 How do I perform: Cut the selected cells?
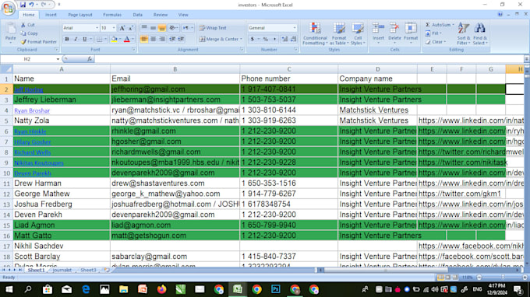pos(28,25)
